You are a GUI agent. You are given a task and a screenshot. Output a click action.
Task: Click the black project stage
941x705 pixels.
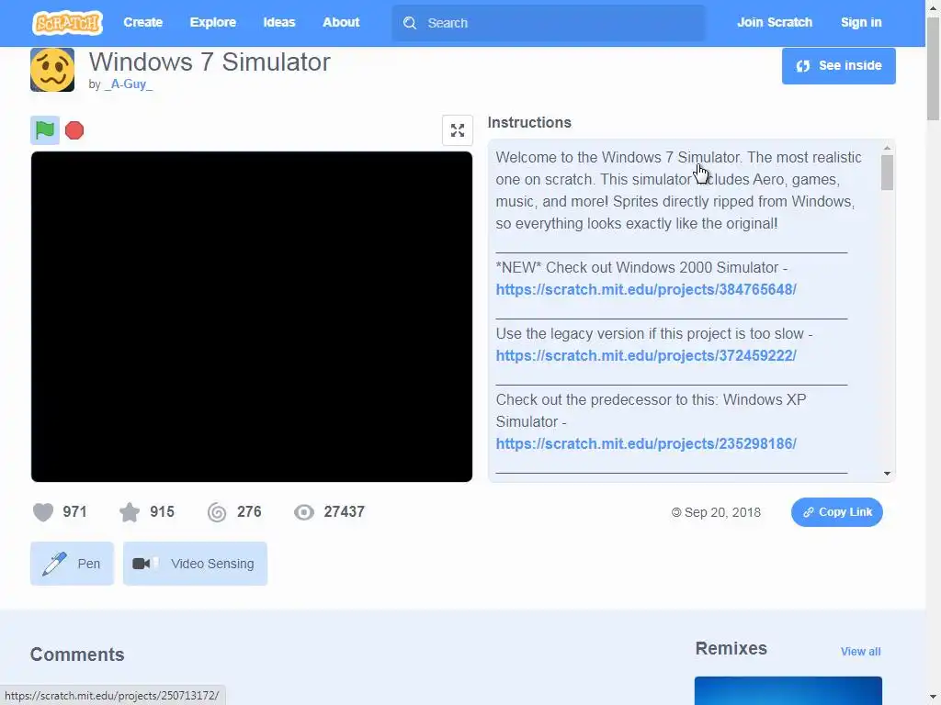pyautogui.click(x=252, y=317)
